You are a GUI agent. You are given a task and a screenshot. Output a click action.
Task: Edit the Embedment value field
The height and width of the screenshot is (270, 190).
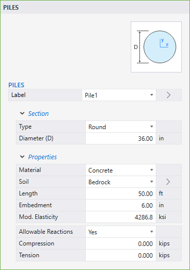121,205
